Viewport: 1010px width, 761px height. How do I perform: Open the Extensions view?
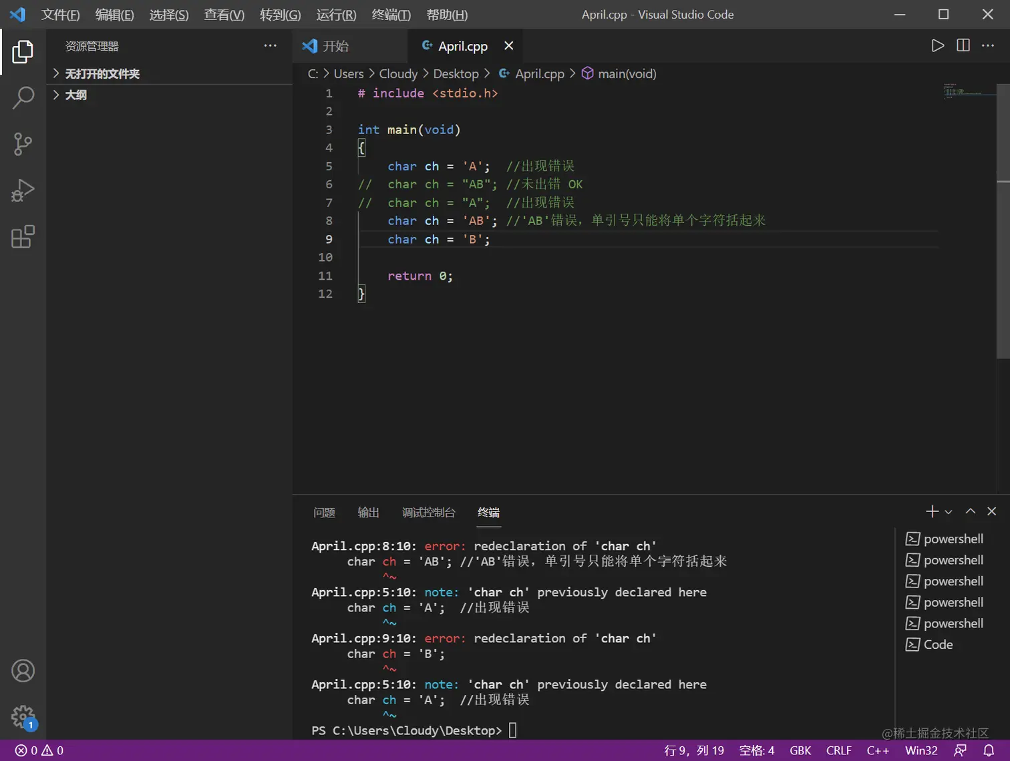coord(23,237)
